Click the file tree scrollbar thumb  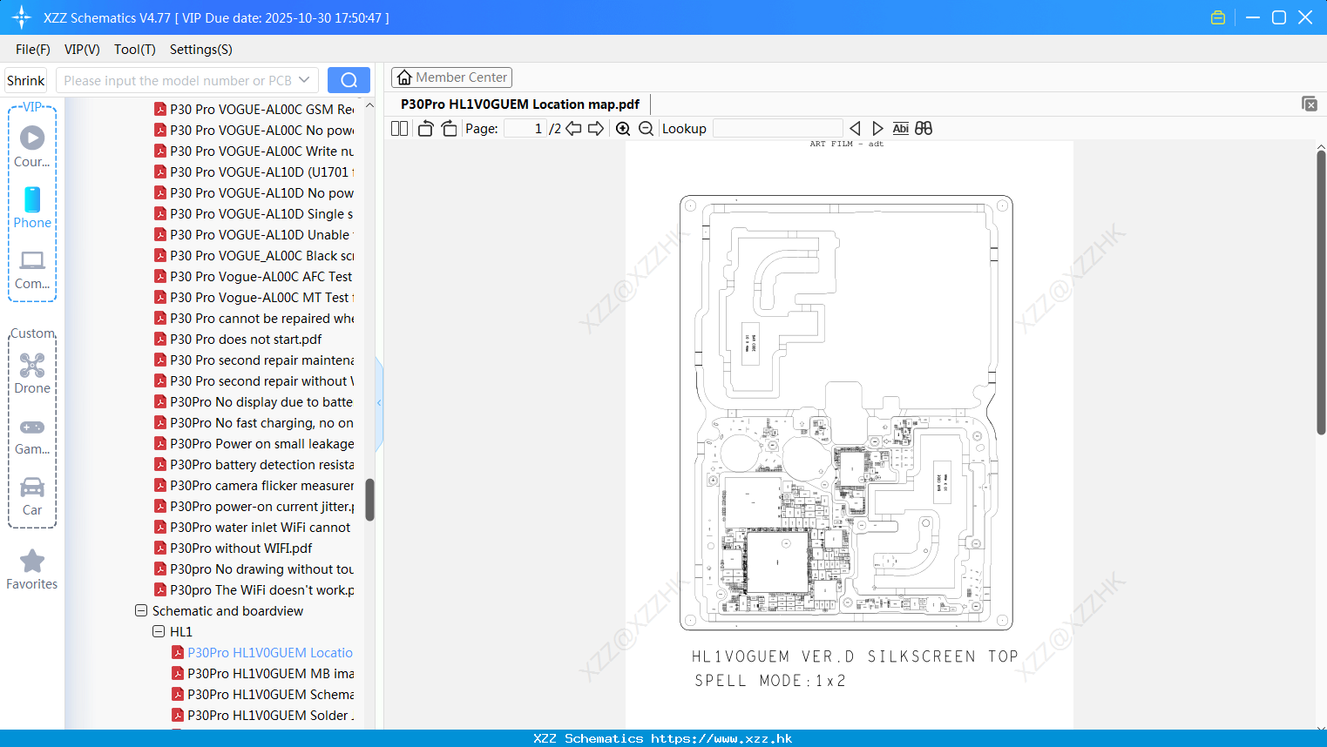tap(369, 500)
